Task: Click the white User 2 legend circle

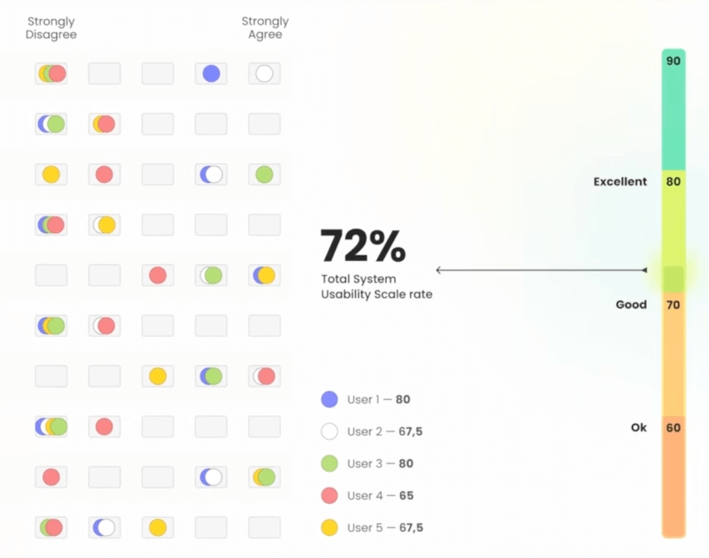Action: coord(330,432)
